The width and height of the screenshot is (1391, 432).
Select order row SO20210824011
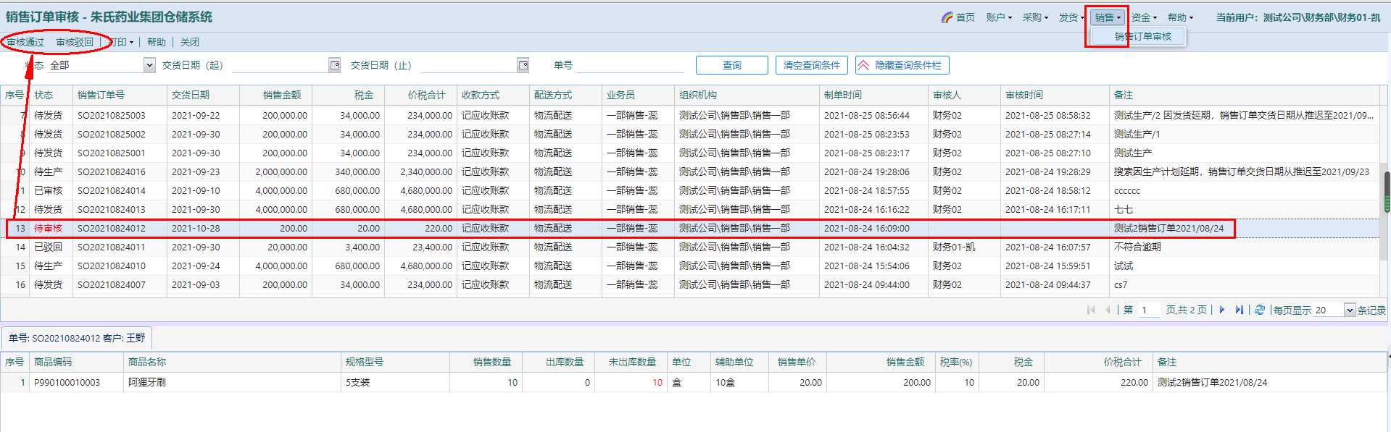(x=112, y=247)
